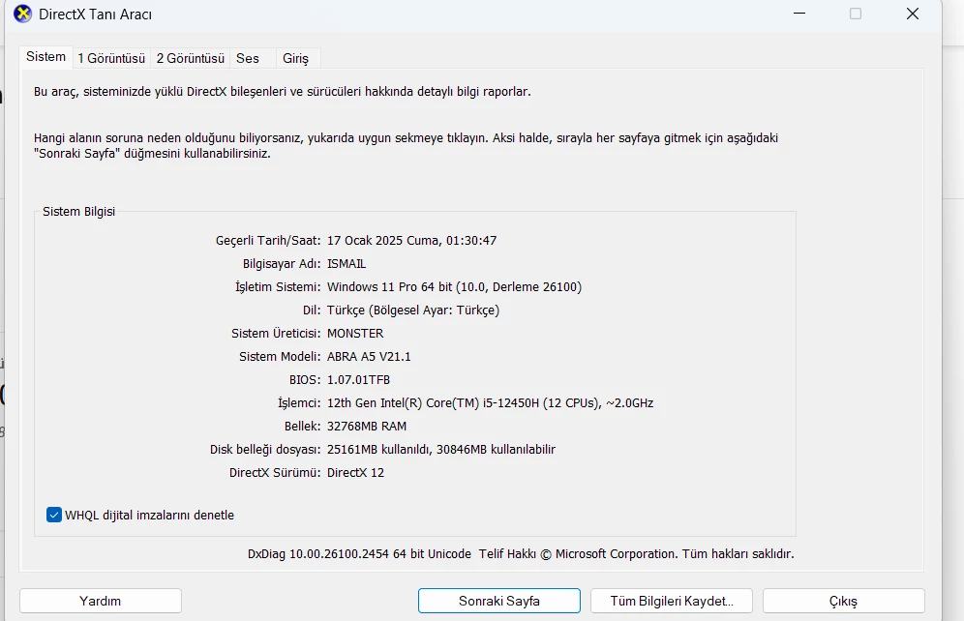Open the 2 Görüntüsü tab

click(190, 58)
